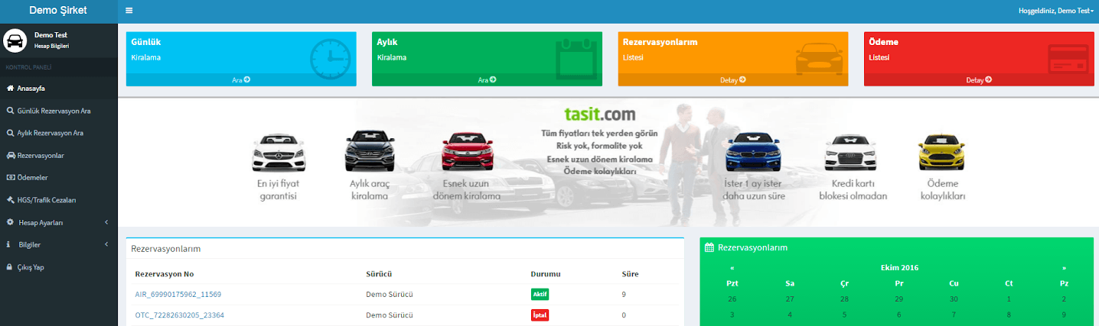Click the tasit.com logo in the banner
The image size is (1099, 326).
point(600,115)
